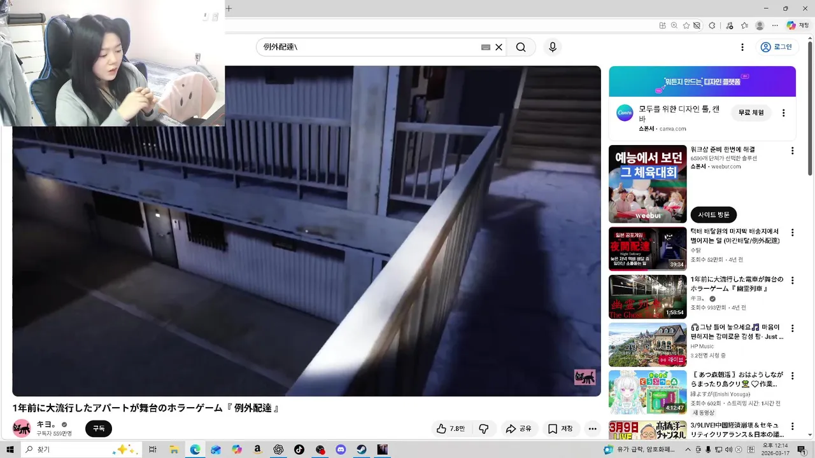
Task: Open 야간배달 택배 video thumbnail
Action: tap(648, 249)
